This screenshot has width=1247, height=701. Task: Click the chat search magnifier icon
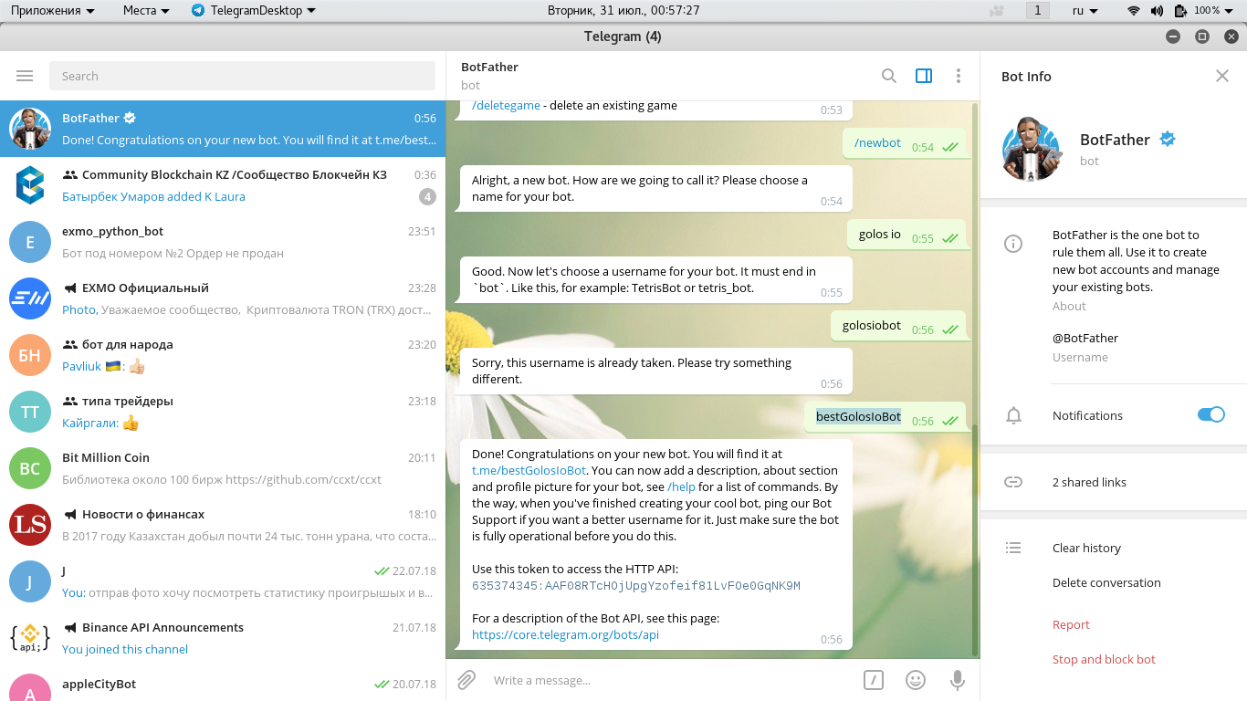click(888, 76)
